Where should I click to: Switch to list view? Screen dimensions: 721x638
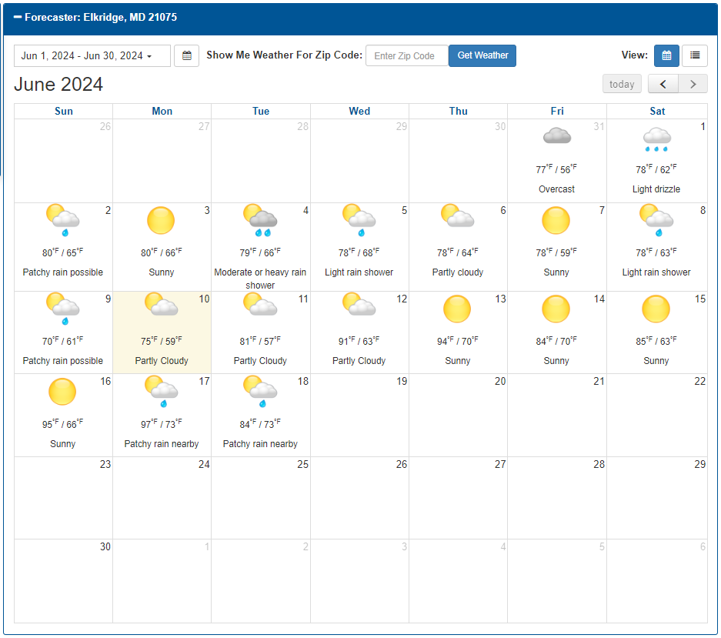[694, 55]
